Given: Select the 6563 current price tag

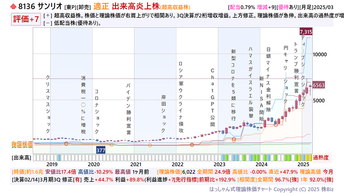Looking at the screenshot, I should 319,85.
